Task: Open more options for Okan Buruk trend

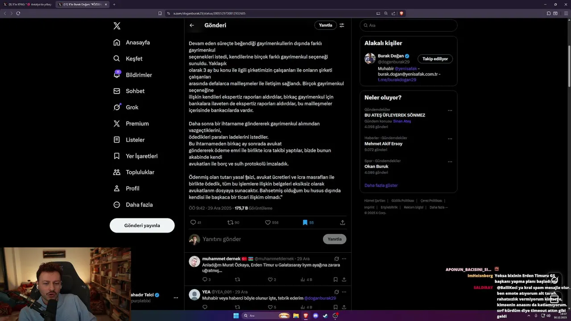Action: 450,161
